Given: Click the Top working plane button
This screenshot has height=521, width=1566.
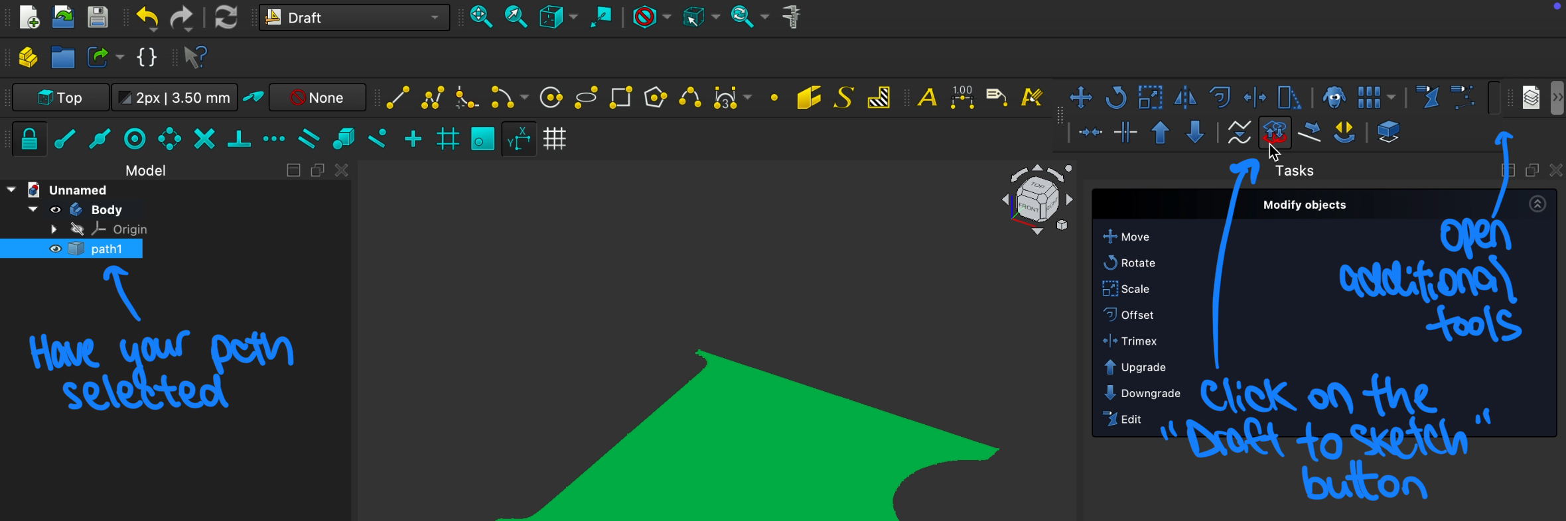Looking at the screenshot, I should pyautogui.click(x=61, y=98).
